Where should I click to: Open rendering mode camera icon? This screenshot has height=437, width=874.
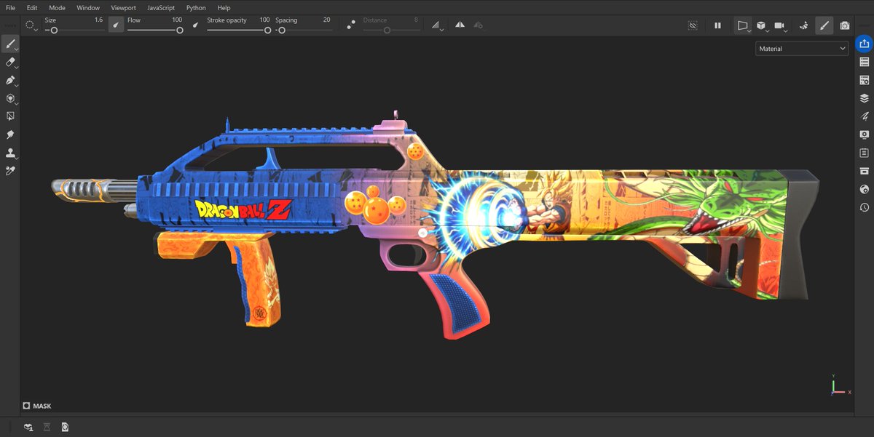[x=844, y=25]
